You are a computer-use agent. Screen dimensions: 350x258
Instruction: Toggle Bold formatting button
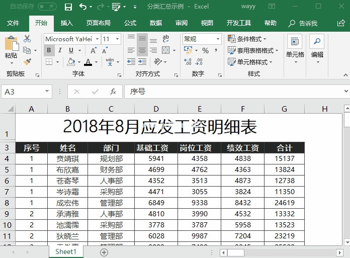49,50
